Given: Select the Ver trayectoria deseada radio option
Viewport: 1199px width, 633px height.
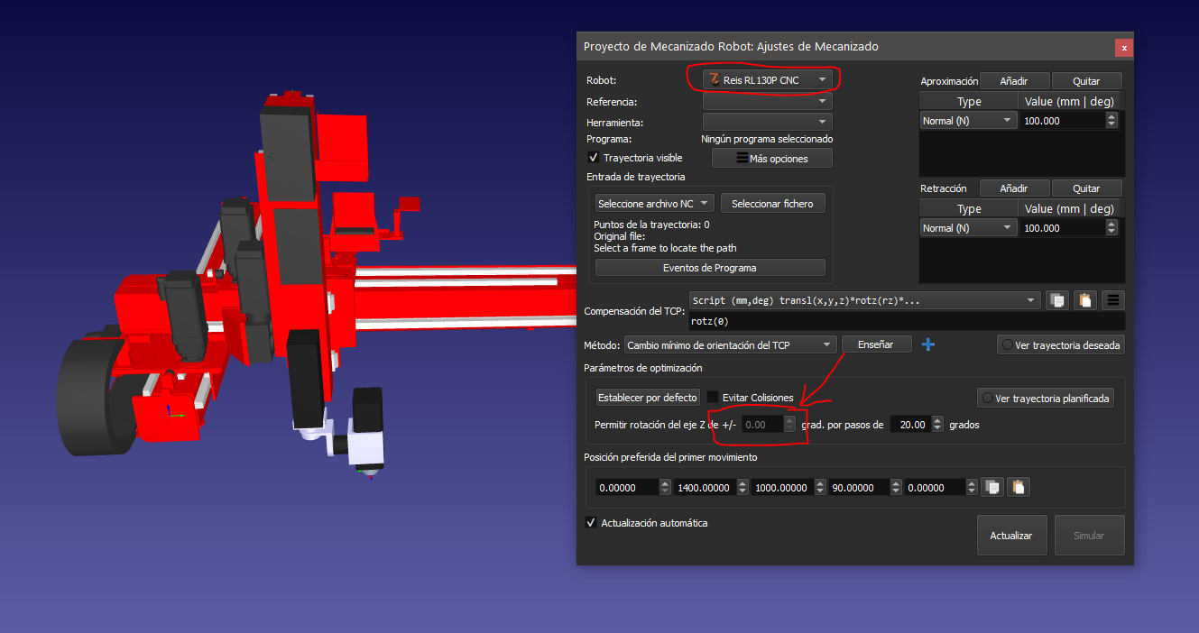Looking at the screenshot, I should tap(1008, 345).
